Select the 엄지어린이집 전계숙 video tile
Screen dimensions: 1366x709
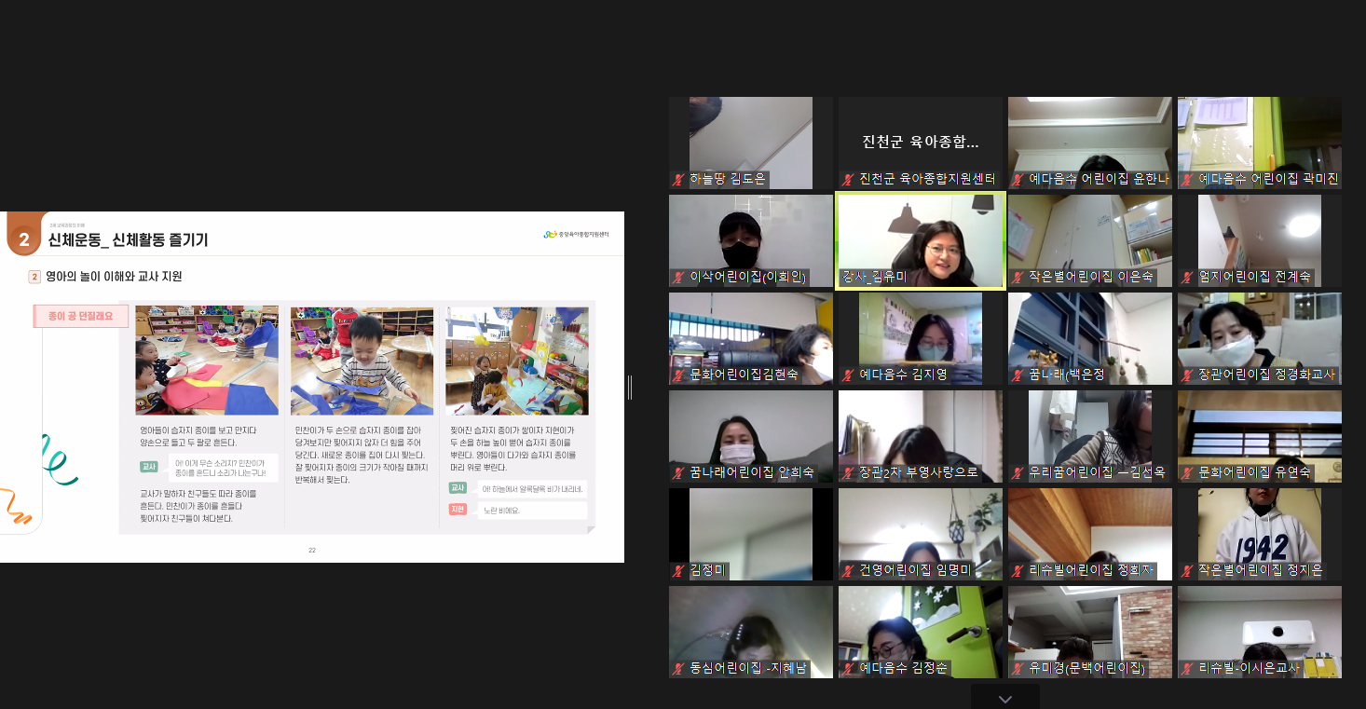pyautogui.click(x=1259, y=239)
